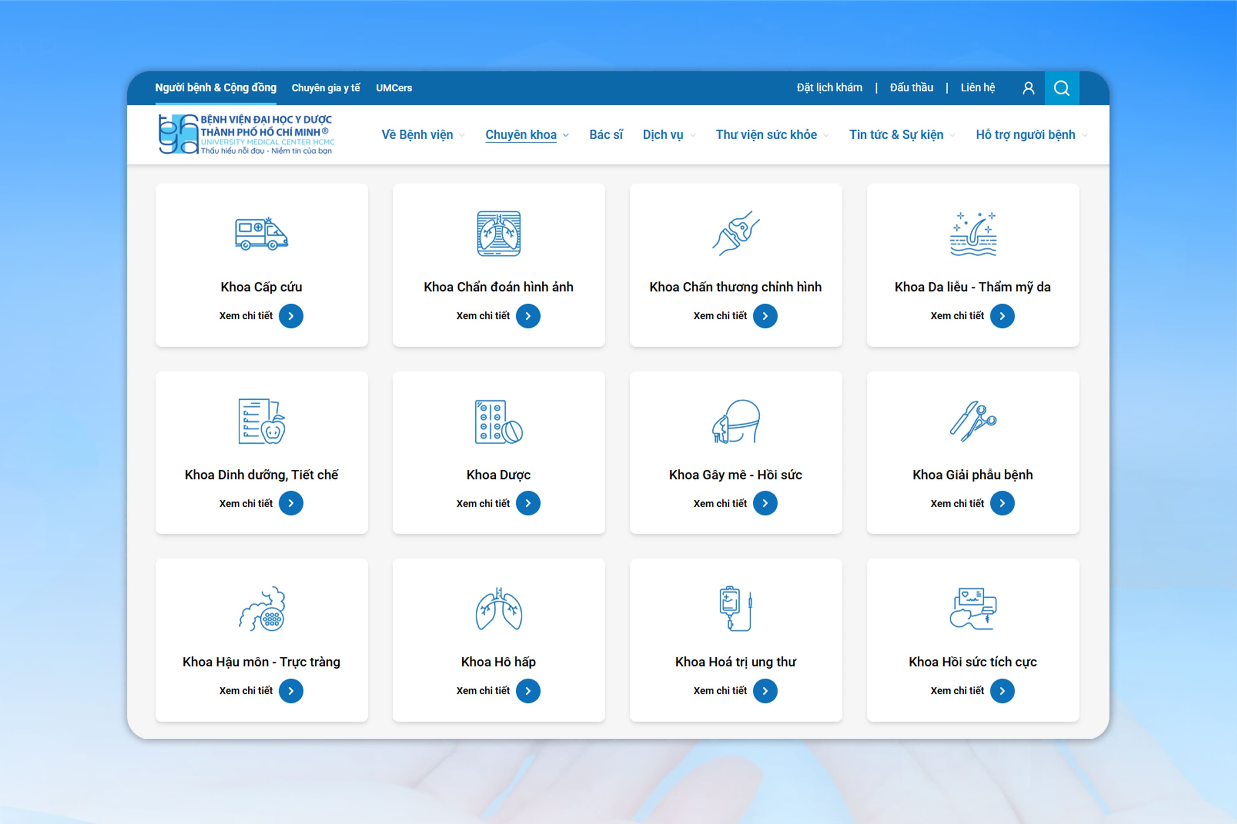1237x824 pixels.
Task: Expand the Hỗ trợ người bệnh chevron
Action: tap(1085, 136)
